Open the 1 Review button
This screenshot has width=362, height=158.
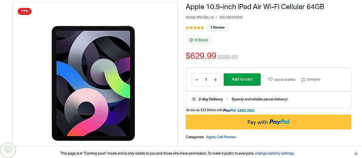(x=217, y=27)
